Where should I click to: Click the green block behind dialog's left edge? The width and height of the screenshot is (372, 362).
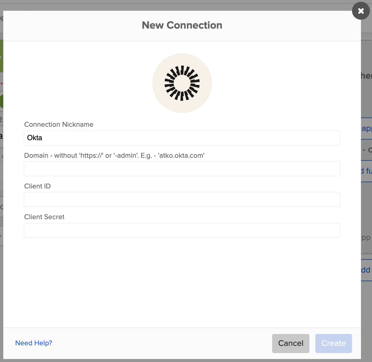1,56
